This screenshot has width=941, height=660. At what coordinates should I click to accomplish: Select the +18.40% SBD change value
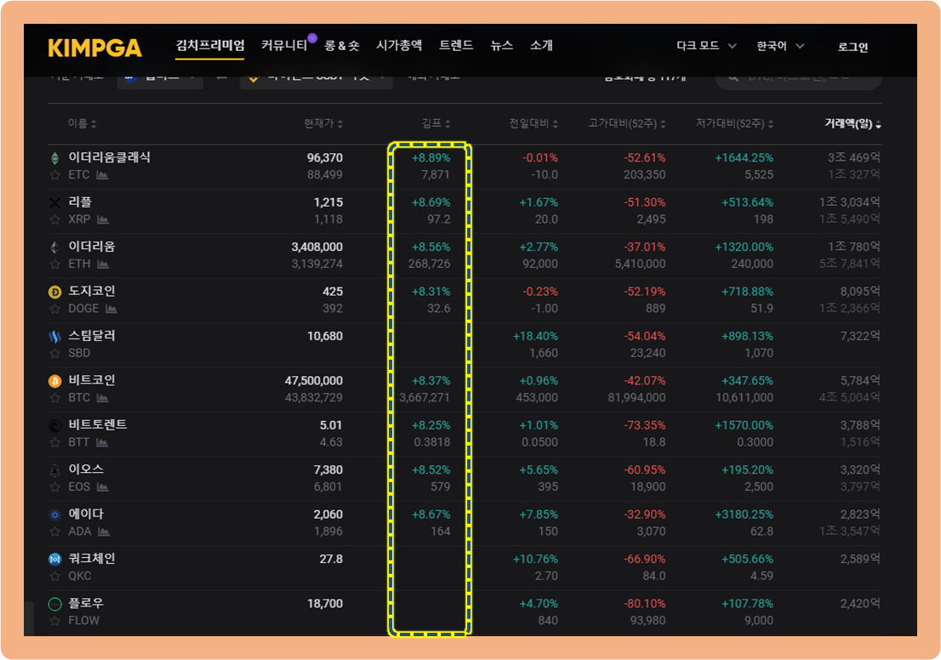535,337
